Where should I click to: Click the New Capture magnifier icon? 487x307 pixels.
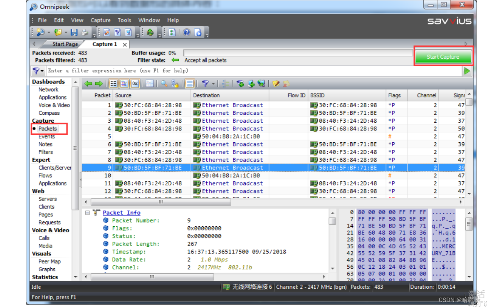click(41, 32)
